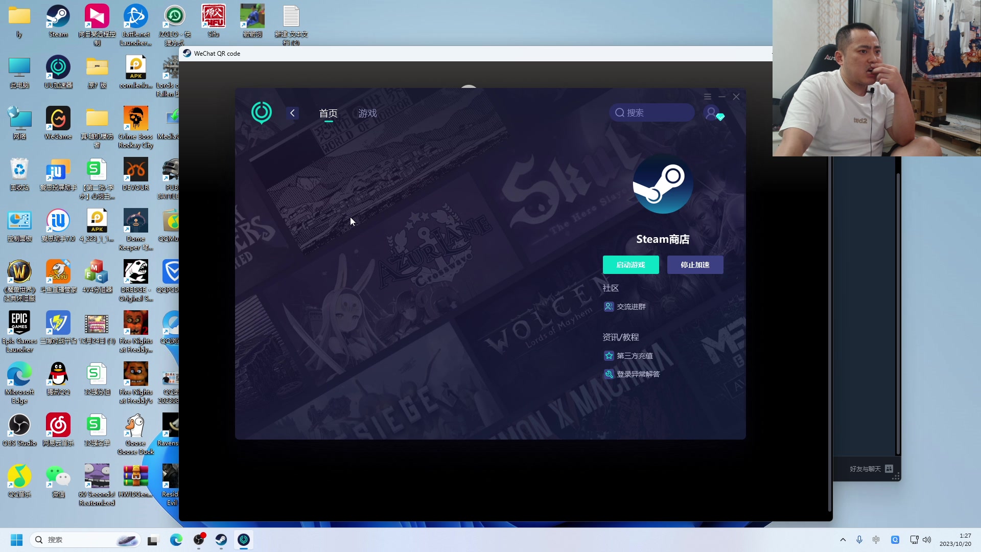This screenshot has width=981, height=552.
Task: Open the 腾讯QQ desktop icon
Action: [x=58, y=379]
